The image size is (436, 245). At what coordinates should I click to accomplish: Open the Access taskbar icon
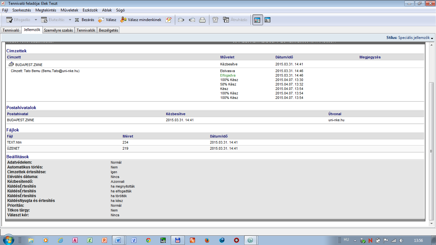(x=75, y=240)
